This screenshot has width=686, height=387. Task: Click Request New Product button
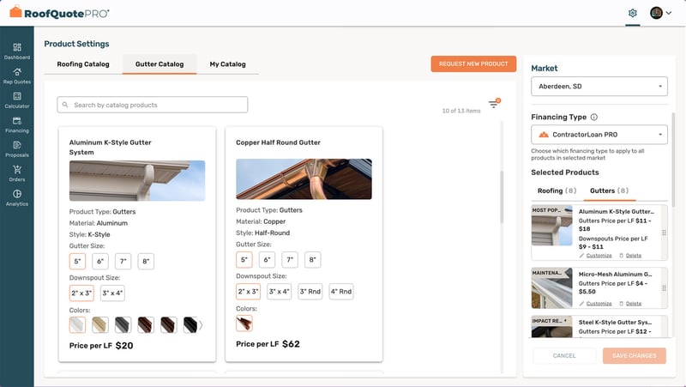[473, 64]
